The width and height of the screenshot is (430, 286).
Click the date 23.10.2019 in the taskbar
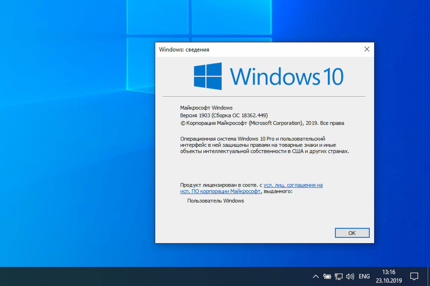(x=389, y=280)
